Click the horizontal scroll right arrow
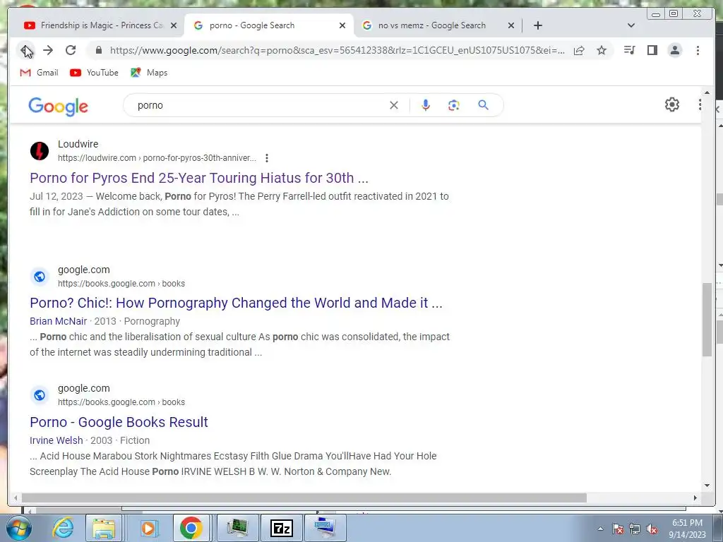This screenshot has height=542, width=723. 695,498
